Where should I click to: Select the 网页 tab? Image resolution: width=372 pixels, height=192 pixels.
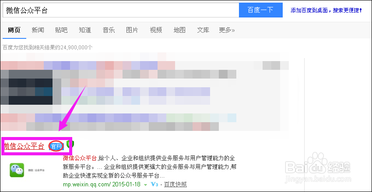point(14,30)
